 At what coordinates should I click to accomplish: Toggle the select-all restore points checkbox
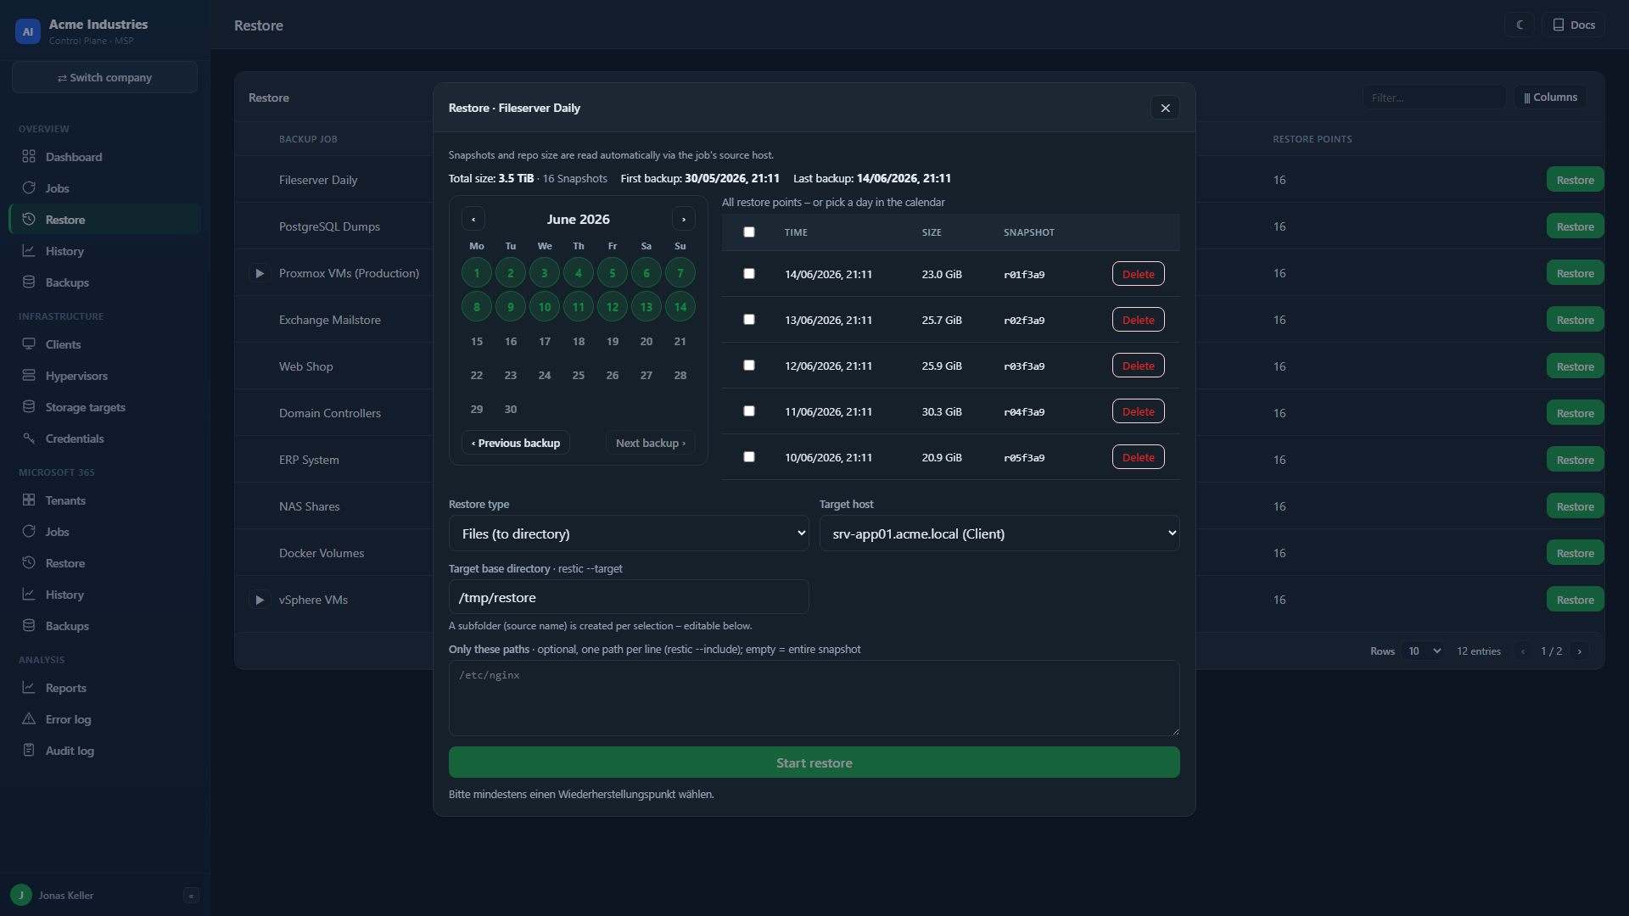point(748,232)
